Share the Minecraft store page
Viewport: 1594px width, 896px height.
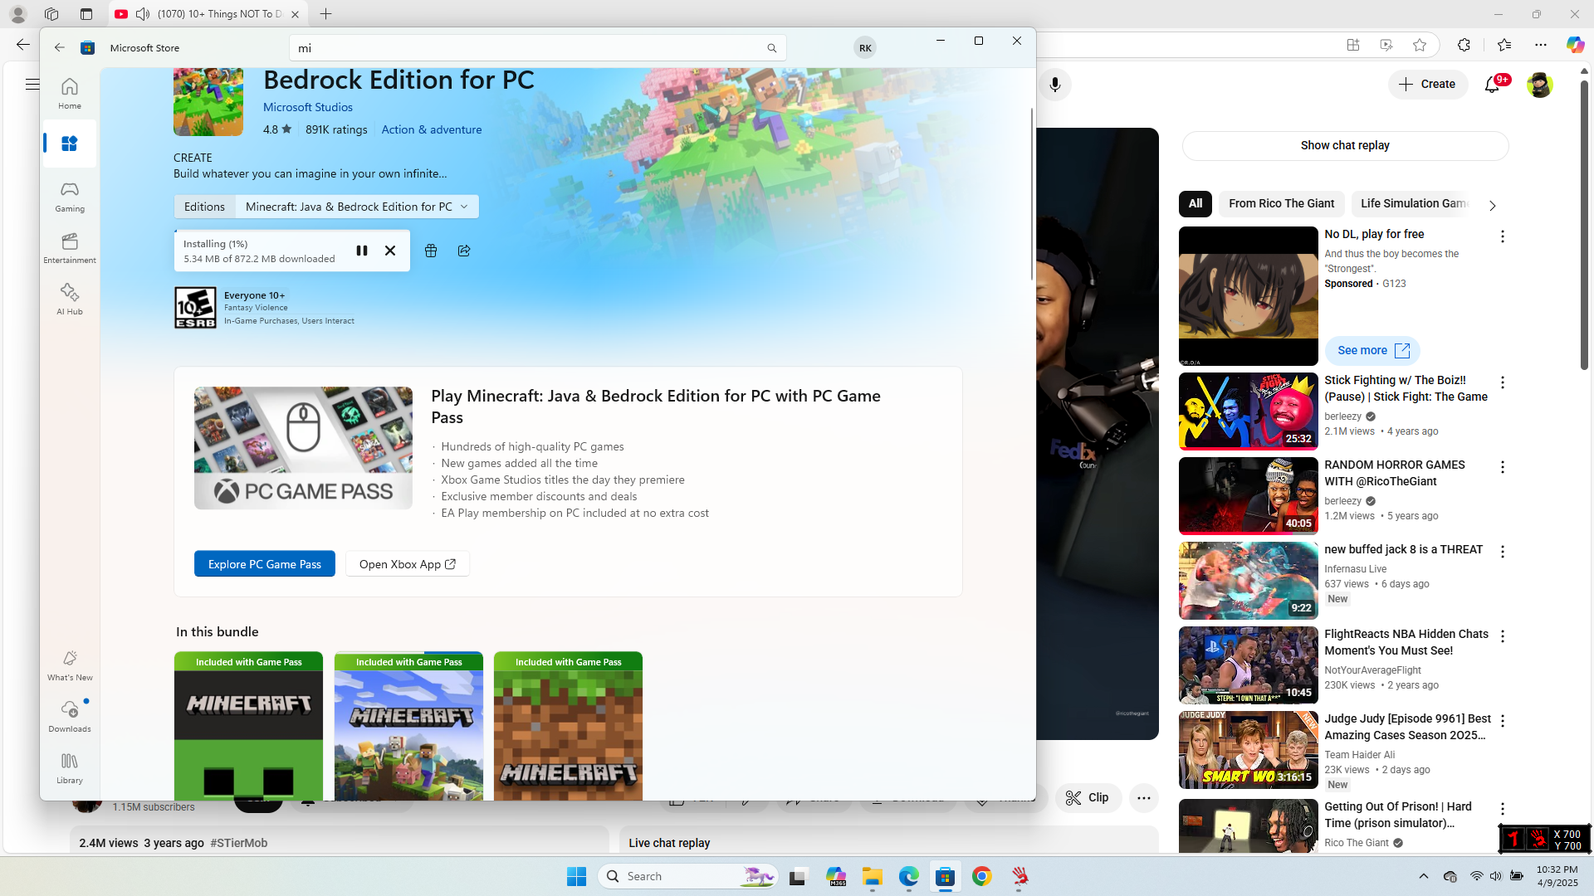pyautogui.click(x=464, y=251)
